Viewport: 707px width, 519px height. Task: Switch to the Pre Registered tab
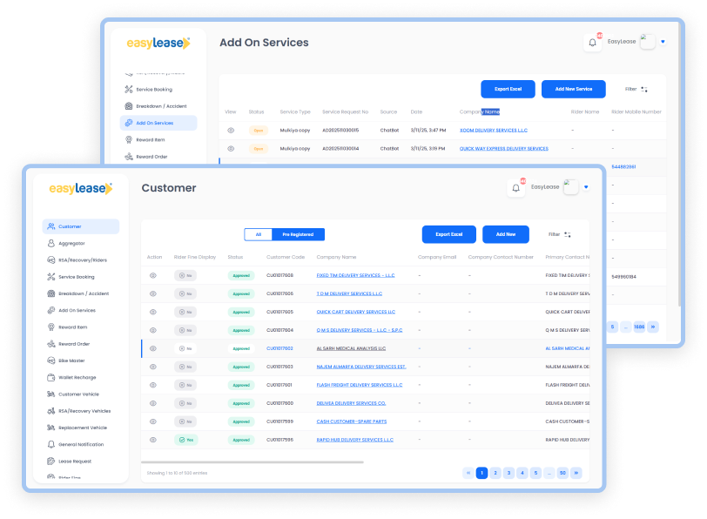pos(298,234)
